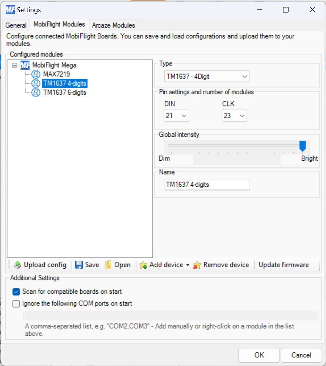
Task: Click the Remove device star icon
Action: [197, 265]
